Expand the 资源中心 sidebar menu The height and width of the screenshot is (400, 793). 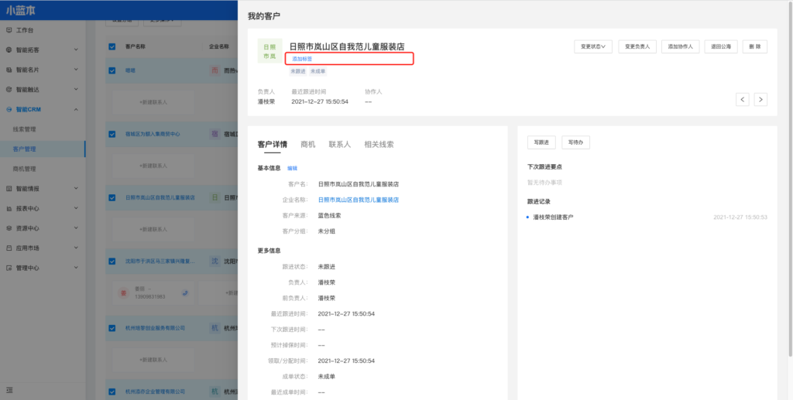coord(75,228)
